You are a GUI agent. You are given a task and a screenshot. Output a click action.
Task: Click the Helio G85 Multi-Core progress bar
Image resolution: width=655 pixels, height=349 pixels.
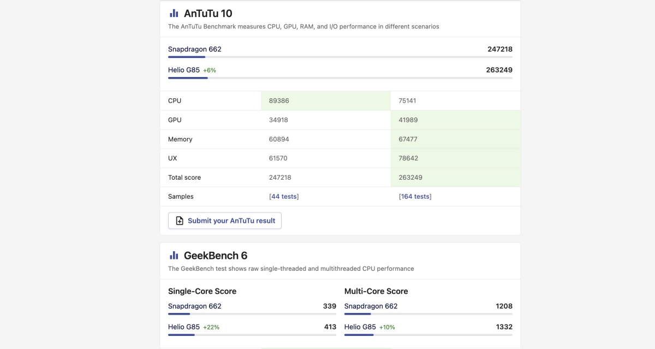click(x=428, y=335)
